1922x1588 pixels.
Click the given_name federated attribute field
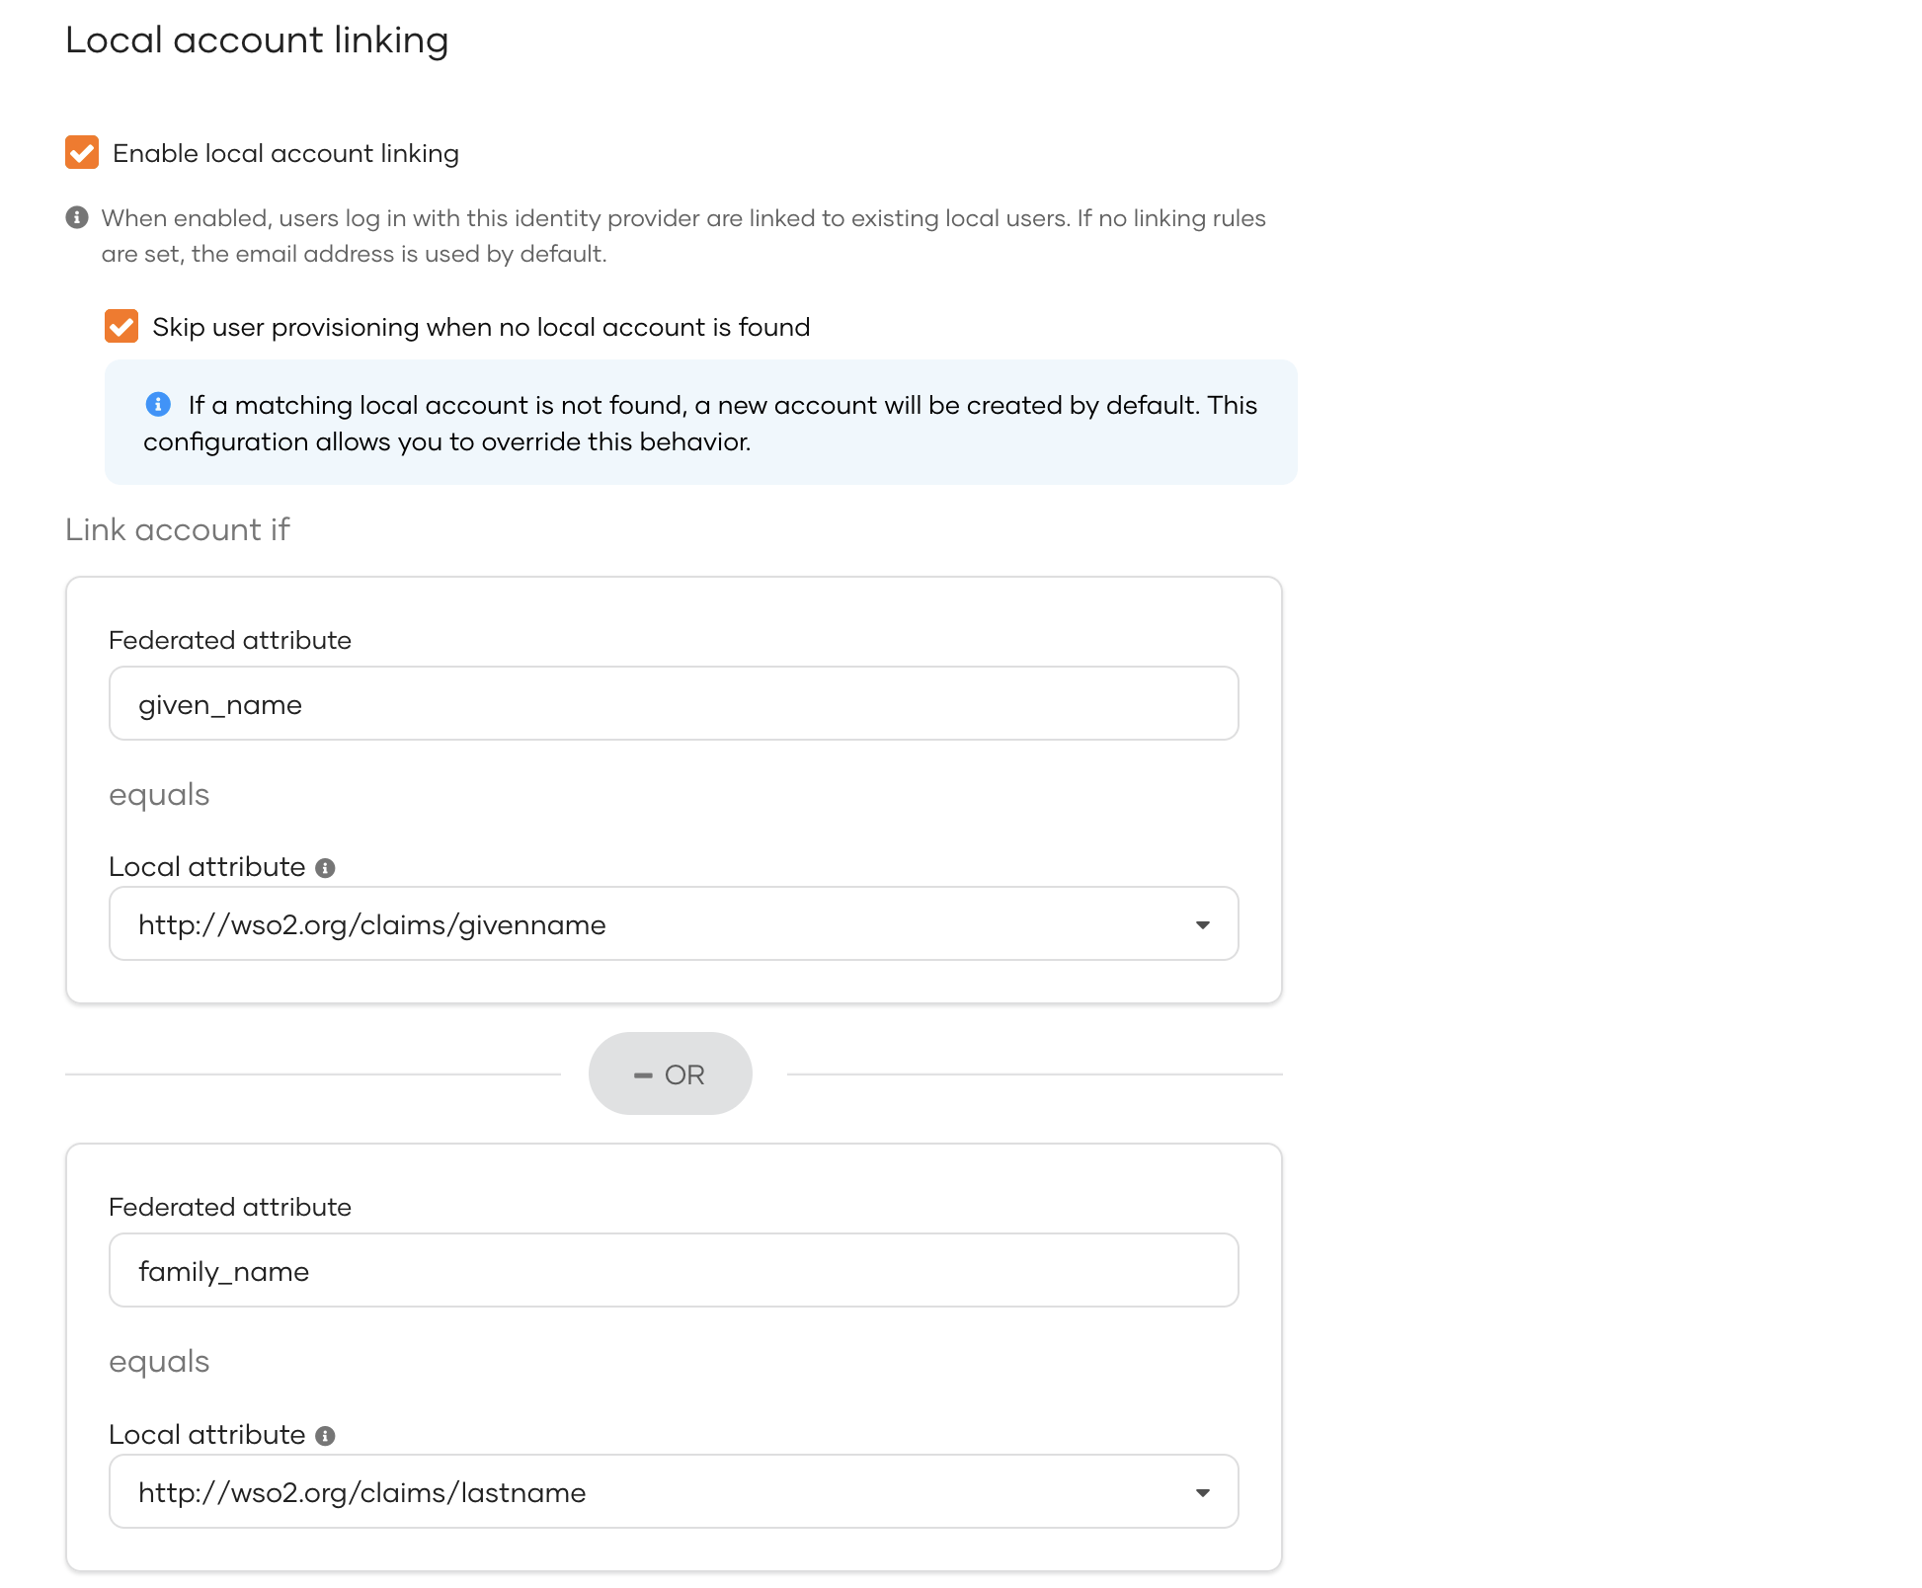673,704
